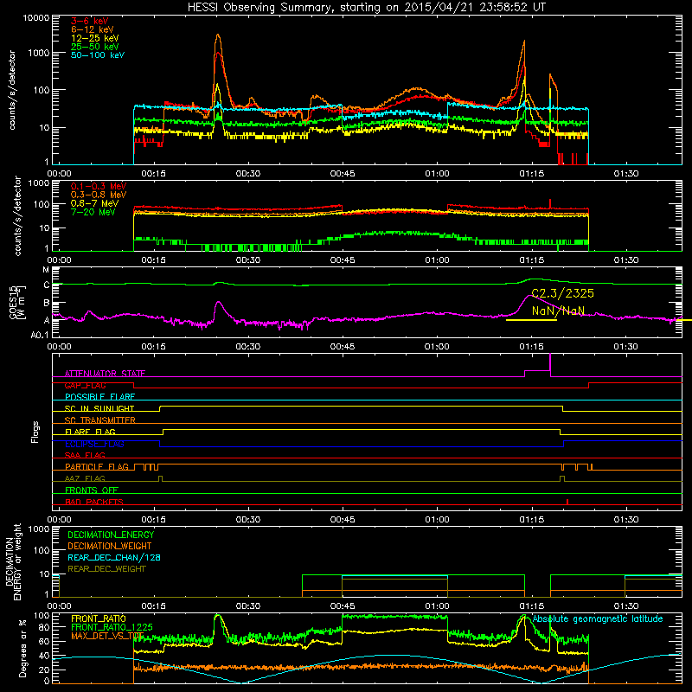692x692 pixels.
Task: Click the red bad packets spike marker
Action: 567,502
